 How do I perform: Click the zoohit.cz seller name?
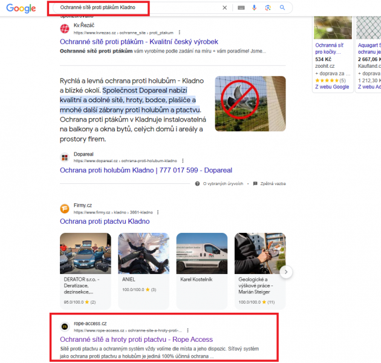325,66
